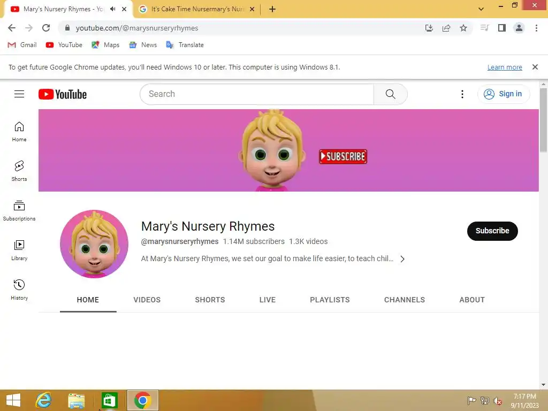Close the Mary's Nursery Rhymes tab
This screenshot has width=548, height=411.
pos(124,10)
